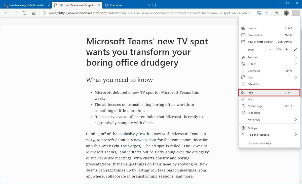Enter full screen from the Zoom row

click(x=296, y=49)
